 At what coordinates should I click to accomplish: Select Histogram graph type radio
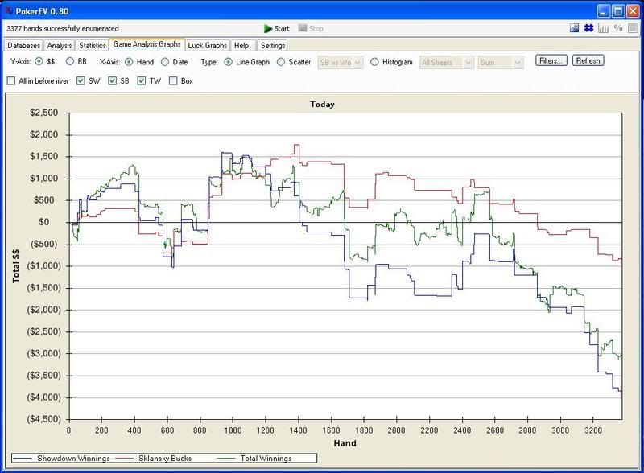374,62
